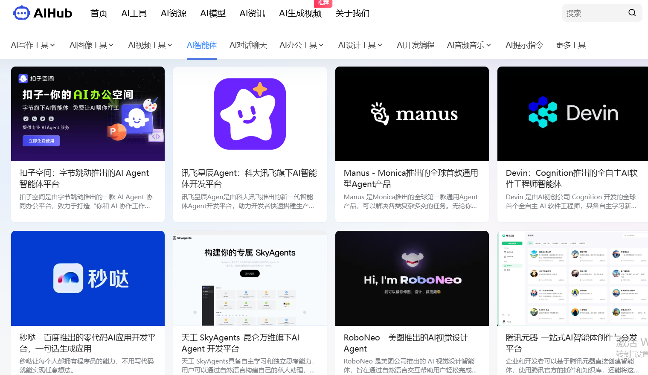This screenshot has height=375, width=648.
Task: Open the 更多工具 category
Action: click(571, 45)
